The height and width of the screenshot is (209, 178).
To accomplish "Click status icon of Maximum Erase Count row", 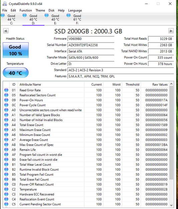I will [6, 130].
